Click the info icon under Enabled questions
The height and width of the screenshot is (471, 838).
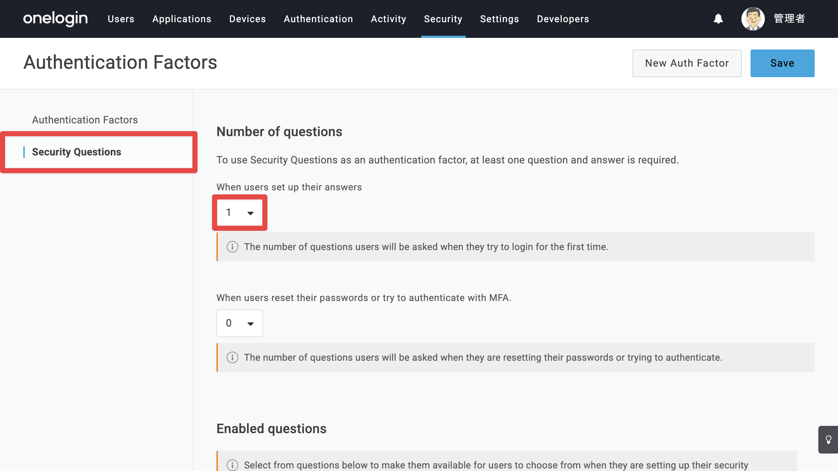coord(232,465)
